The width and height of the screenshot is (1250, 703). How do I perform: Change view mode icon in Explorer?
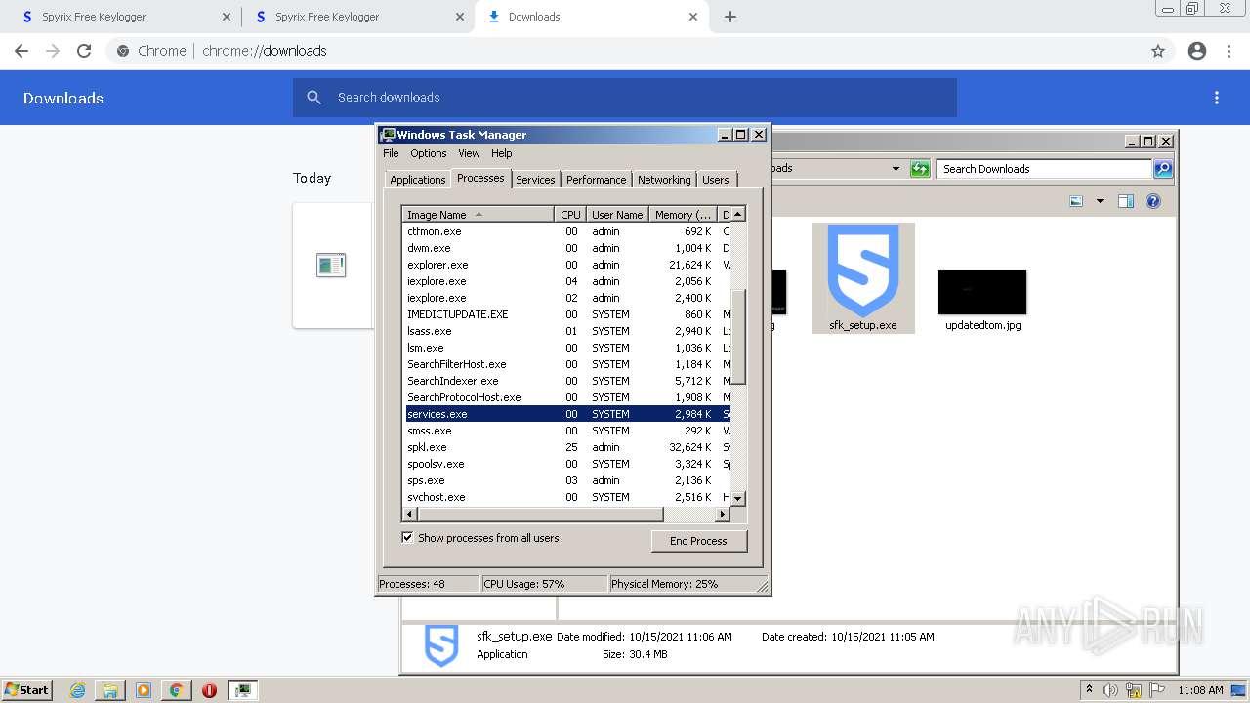[x=1076, y=201]
